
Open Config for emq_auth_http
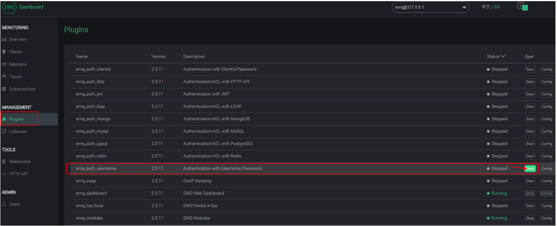click(547, 82)
